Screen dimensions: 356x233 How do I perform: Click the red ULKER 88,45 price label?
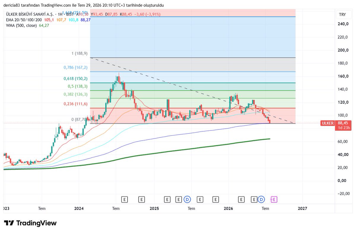336,123
